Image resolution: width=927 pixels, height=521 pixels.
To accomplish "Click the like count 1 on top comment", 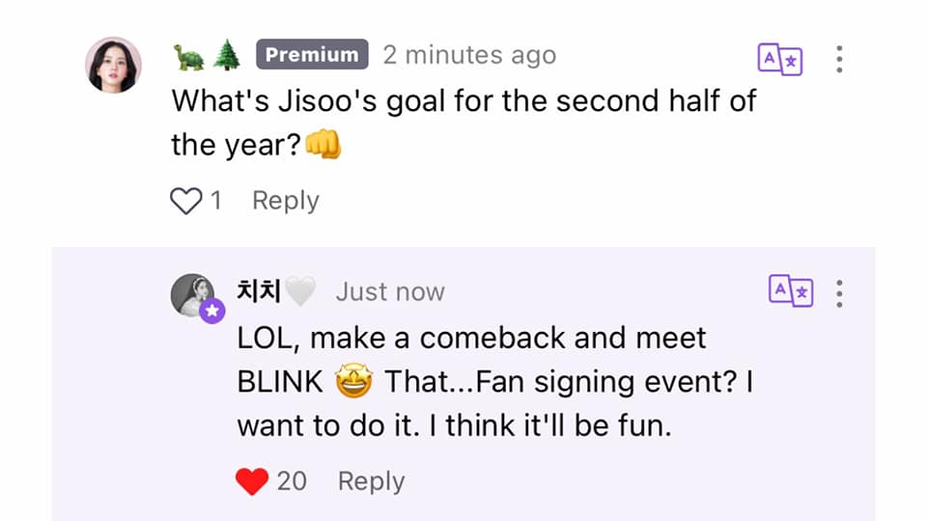I will (216, 201).
